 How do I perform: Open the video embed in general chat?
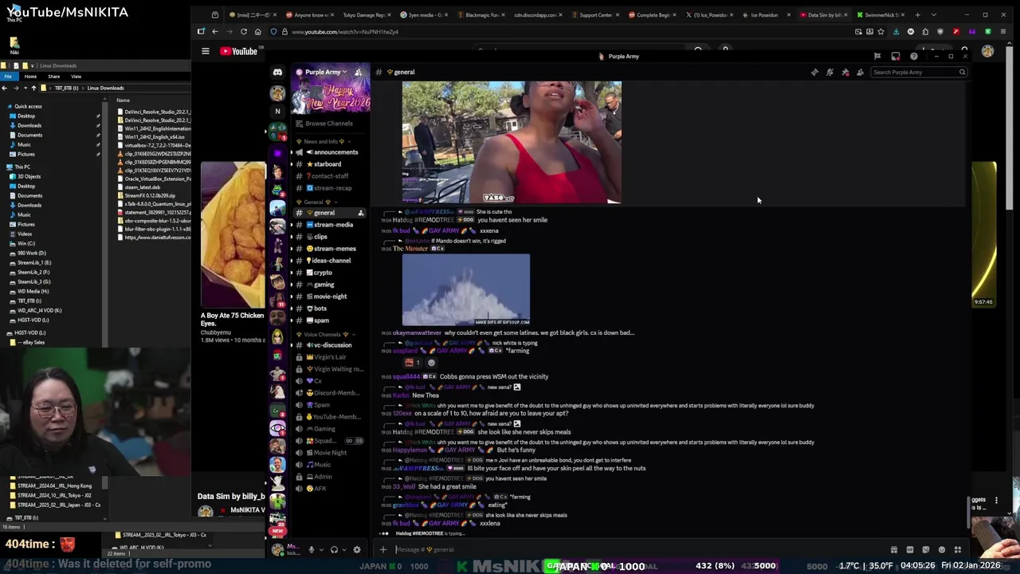512,142
